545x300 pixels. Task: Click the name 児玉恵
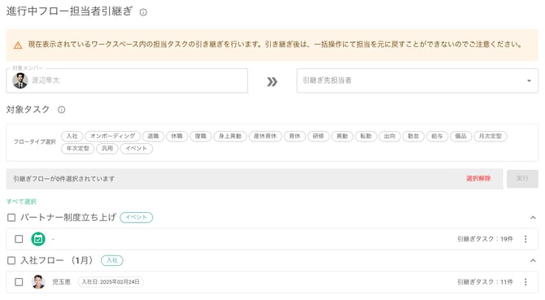pos(62,281)
